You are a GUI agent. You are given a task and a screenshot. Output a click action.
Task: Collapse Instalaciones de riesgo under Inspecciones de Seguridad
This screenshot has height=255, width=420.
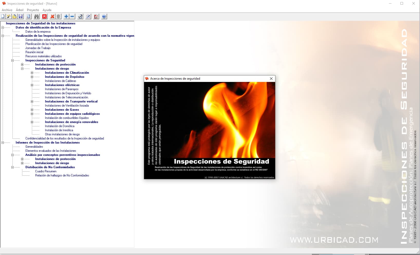(x=22, y=69)
